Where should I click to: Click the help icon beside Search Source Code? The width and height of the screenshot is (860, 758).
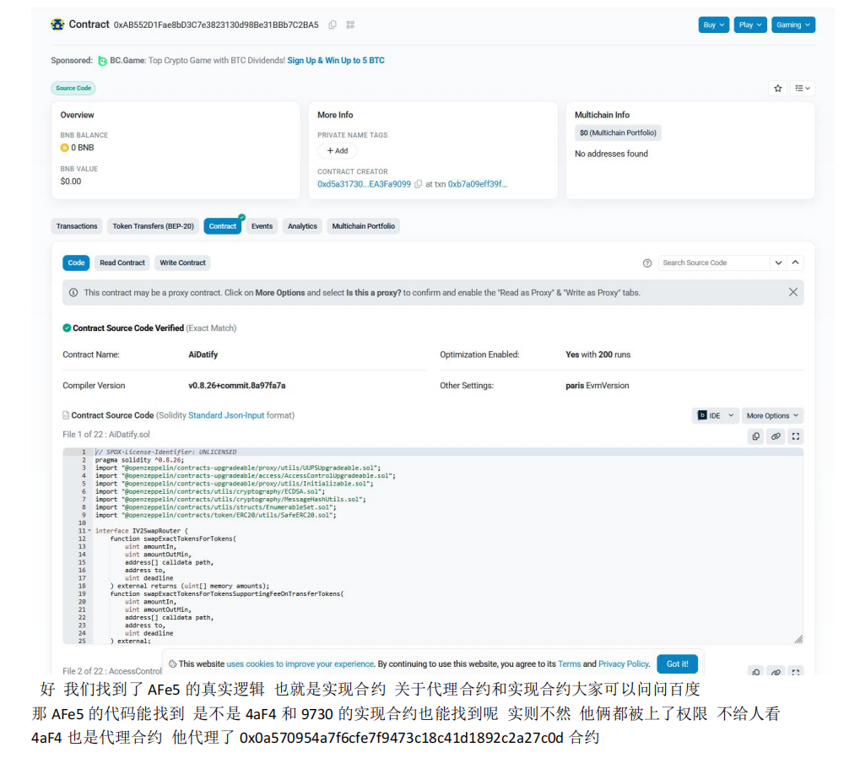tap(647, 263)
